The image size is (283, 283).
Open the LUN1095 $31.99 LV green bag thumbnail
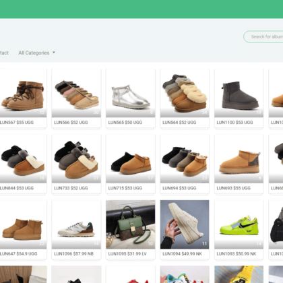[x=131, y=224]
